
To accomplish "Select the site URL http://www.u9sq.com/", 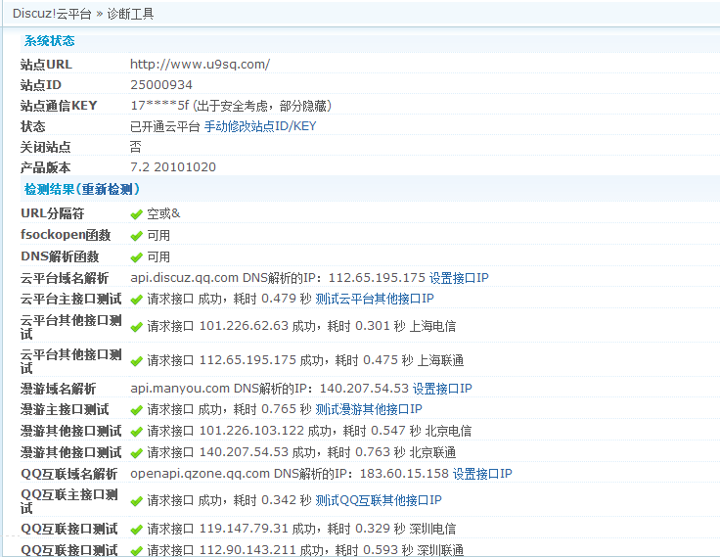I will click(x=201, y=64).
